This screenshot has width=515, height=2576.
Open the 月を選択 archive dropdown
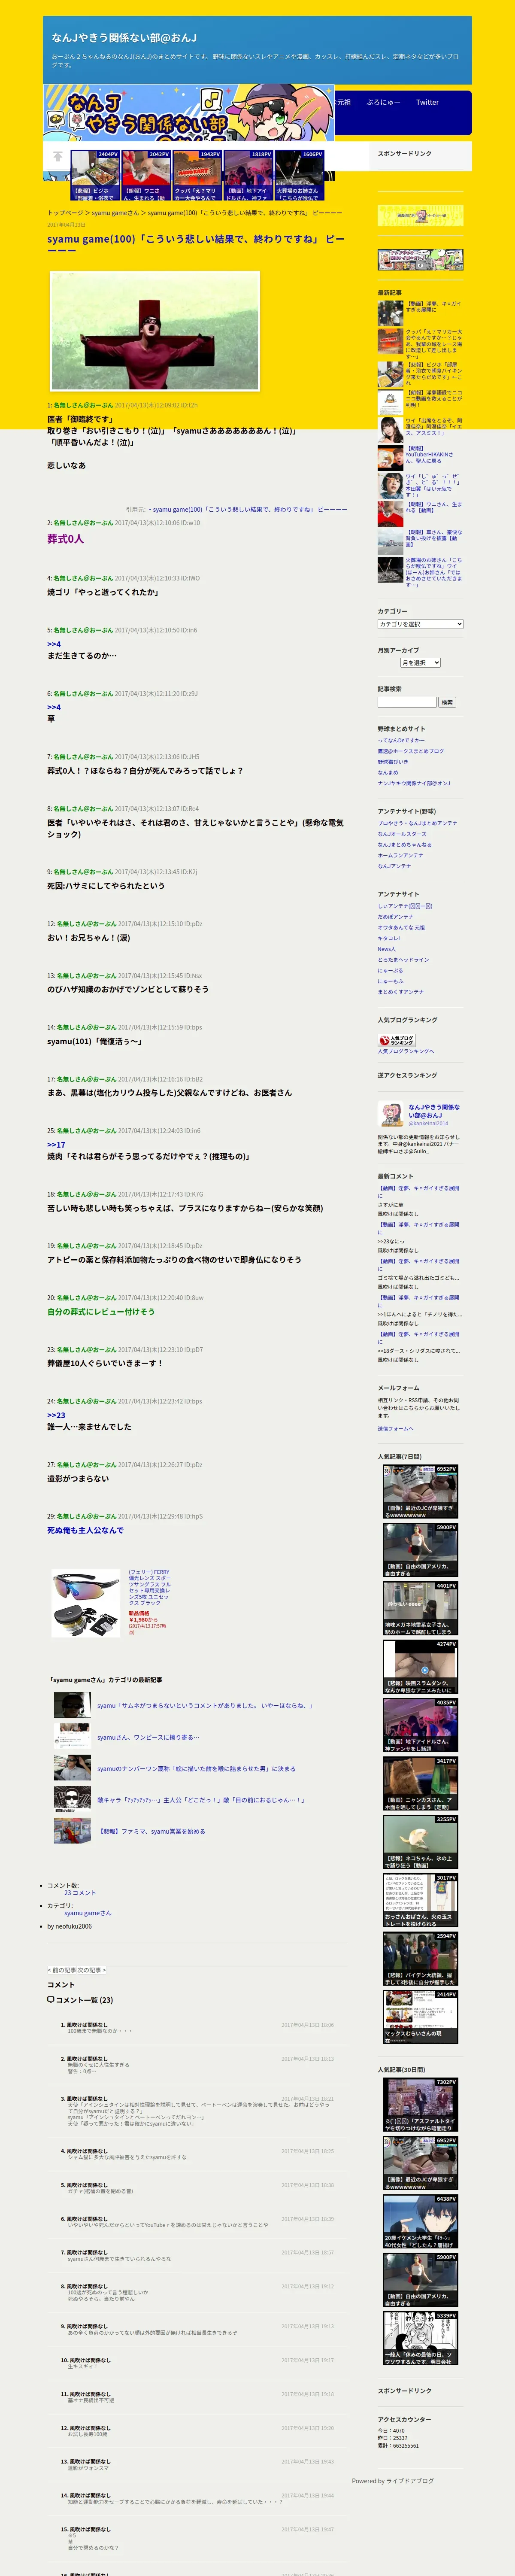pyautogui.click(x=420, y=663)
